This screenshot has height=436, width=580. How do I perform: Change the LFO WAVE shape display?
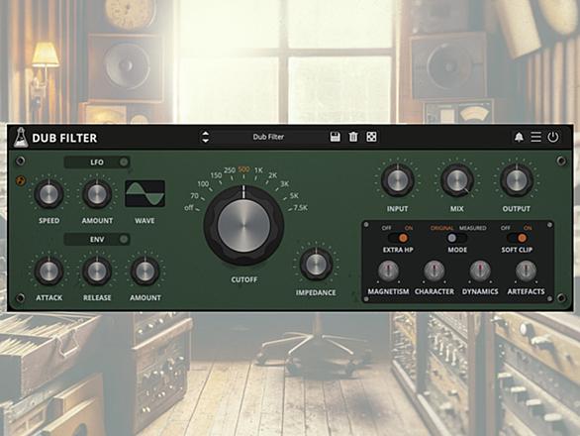click(x=145, y=193)
